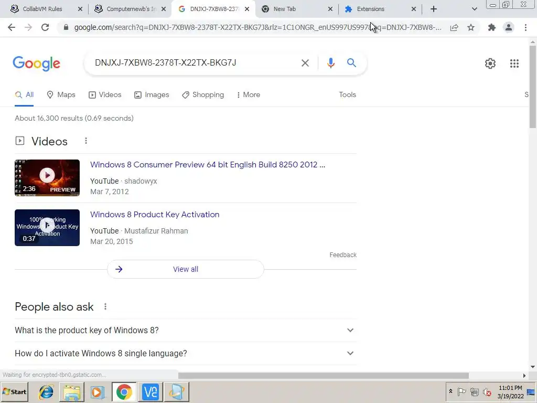Open the VNC taskbar icon
The height and width of the screenshot is (403, 537).
[151, 391]
